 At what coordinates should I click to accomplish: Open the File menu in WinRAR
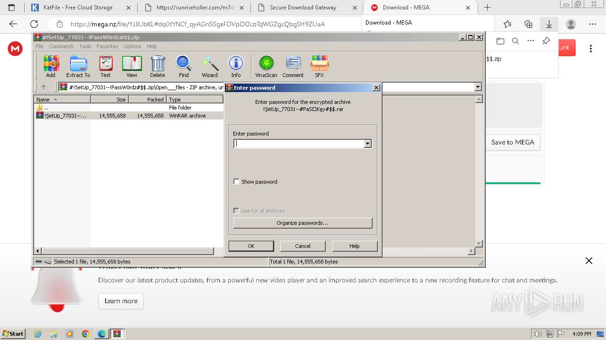[39, 46]
